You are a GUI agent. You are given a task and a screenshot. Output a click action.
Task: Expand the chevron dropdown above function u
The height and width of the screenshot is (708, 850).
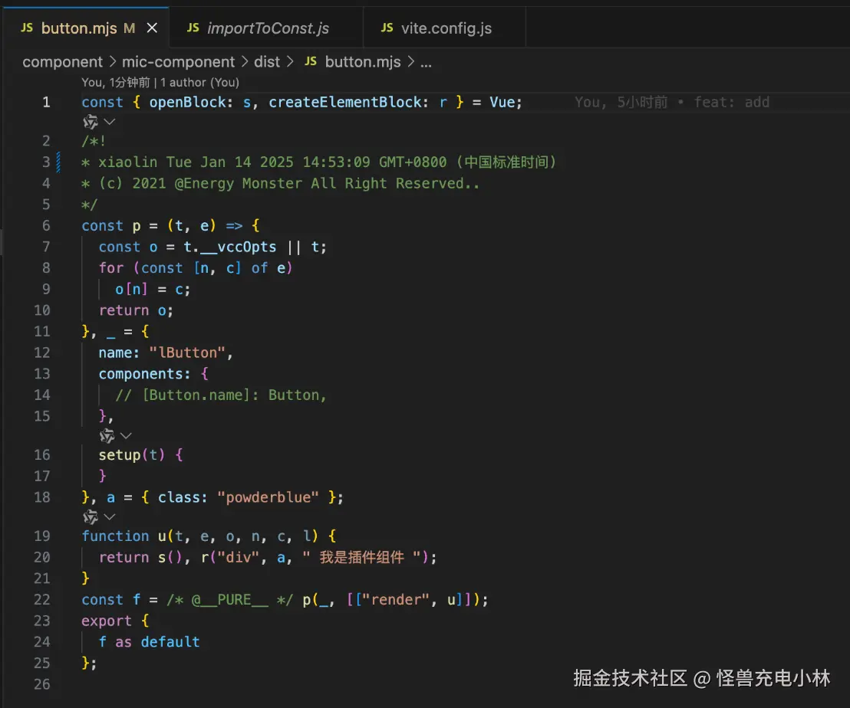coord(110,517)
